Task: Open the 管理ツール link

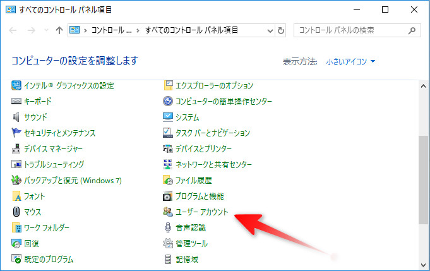Action: [191, 243]
